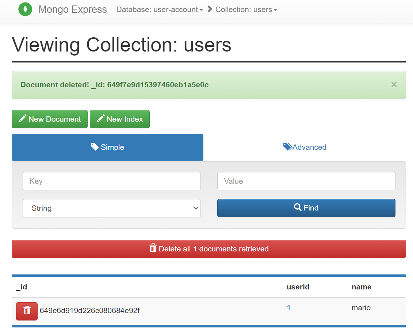Image resolution: width=413 pixels, height=334 pixels.
Task: Click the name cell mario
Action: click(361, 308)
